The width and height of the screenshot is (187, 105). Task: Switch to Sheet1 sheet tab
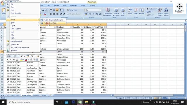[45, 95]
